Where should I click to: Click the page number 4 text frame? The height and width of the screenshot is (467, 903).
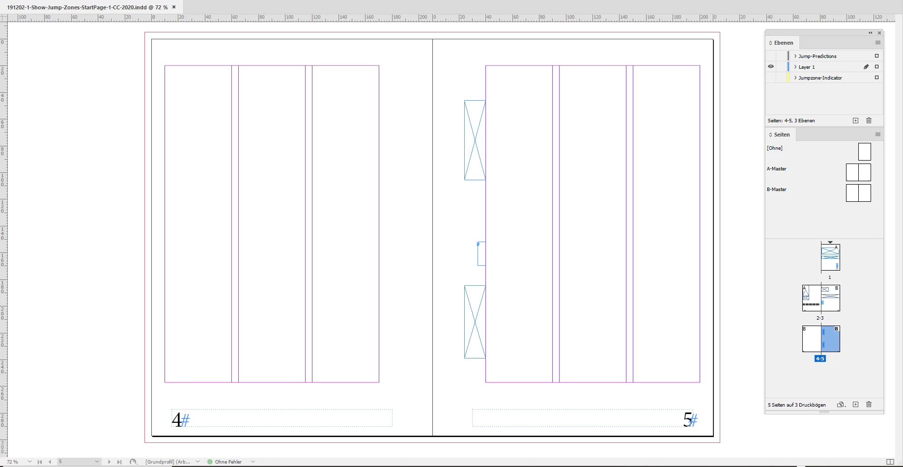point(282,418)
